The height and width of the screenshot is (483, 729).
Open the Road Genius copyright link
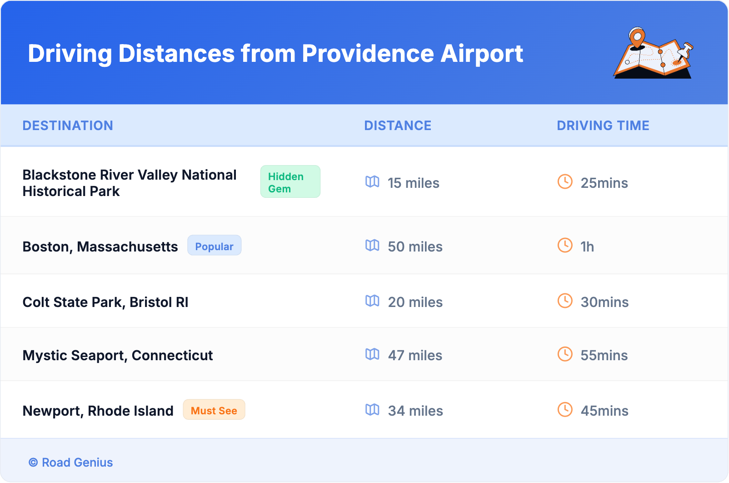71,463
